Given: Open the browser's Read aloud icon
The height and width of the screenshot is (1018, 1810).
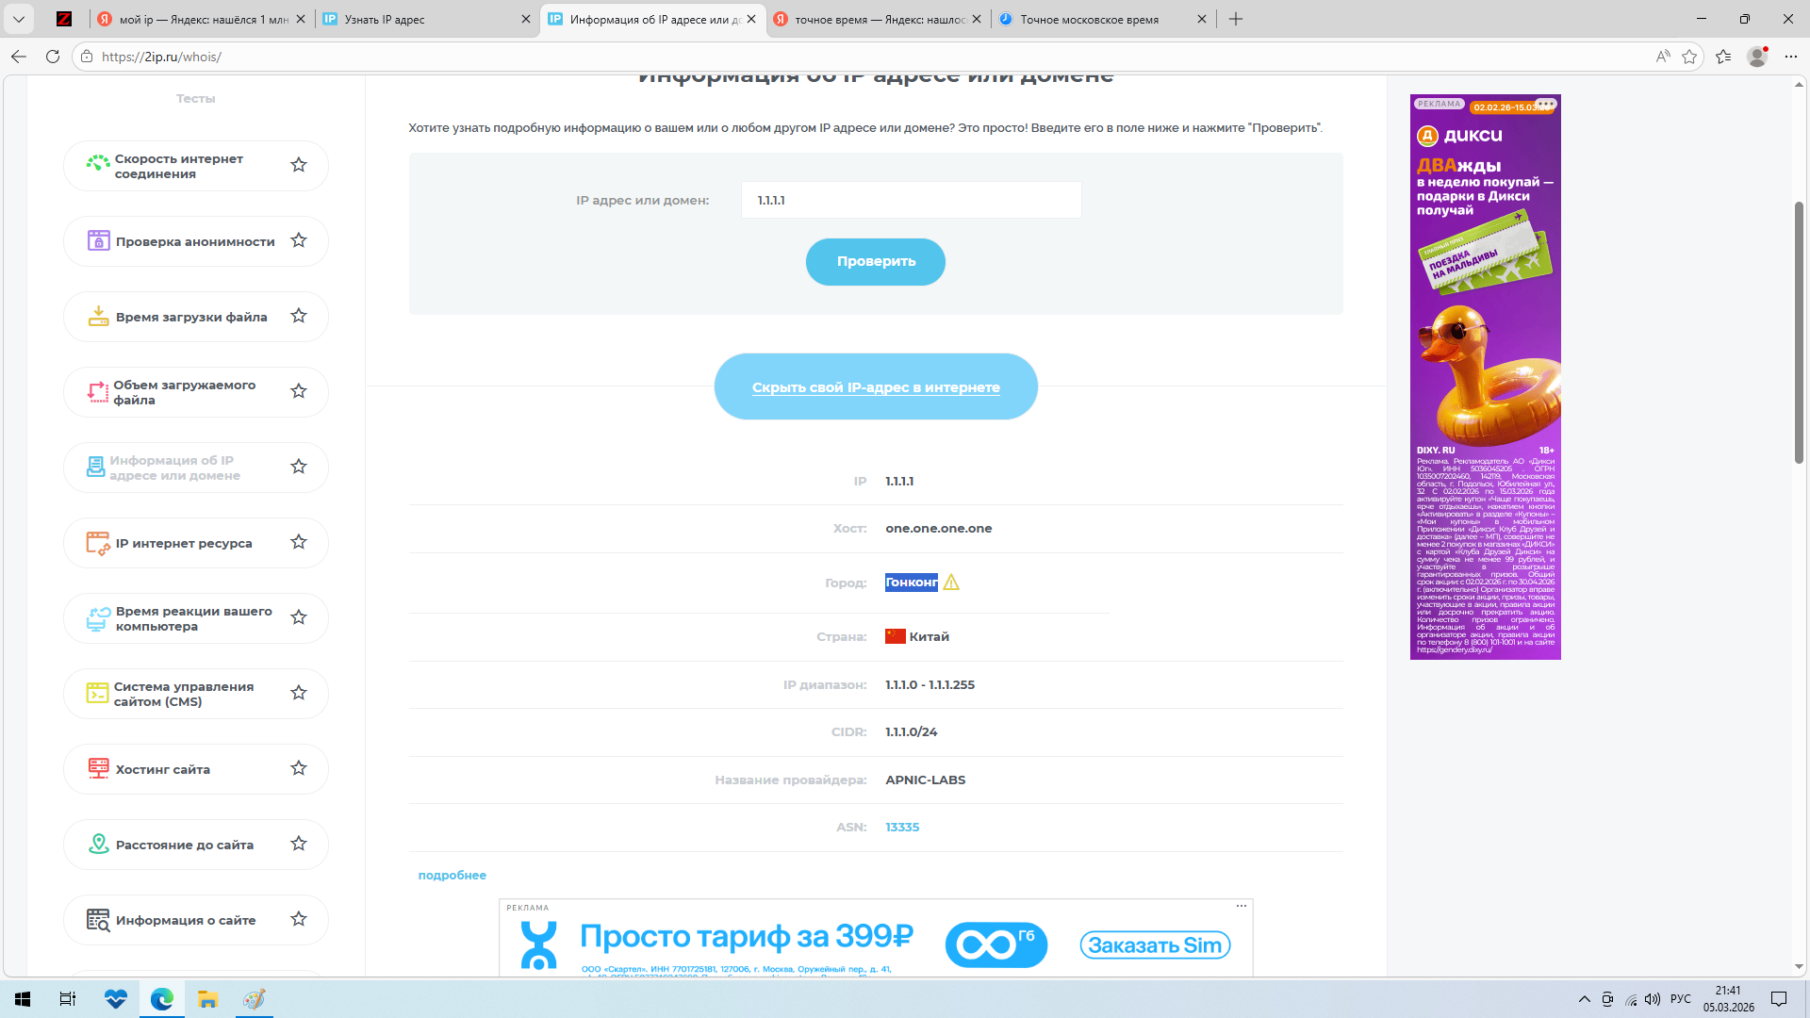Looking at the screenshot, I should coord(1663,57).
